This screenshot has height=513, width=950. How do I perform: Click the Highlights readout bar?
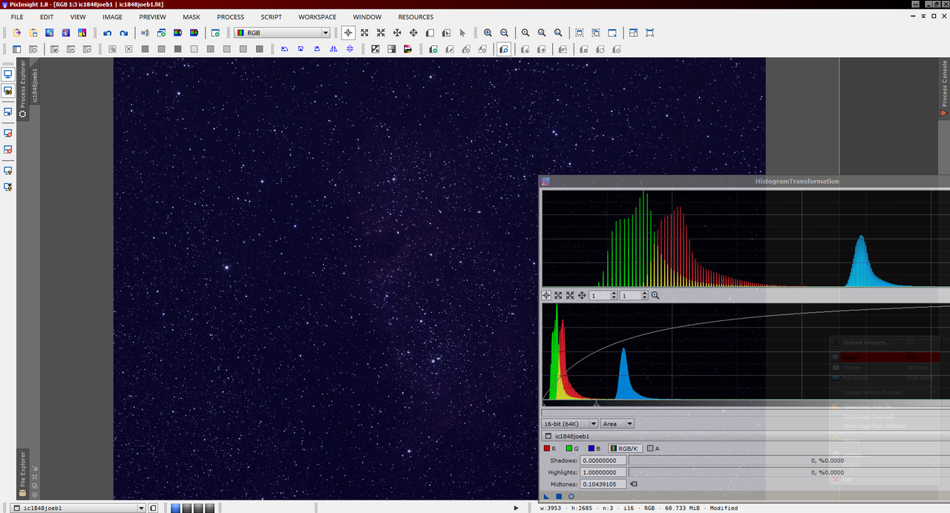(789, 472)
